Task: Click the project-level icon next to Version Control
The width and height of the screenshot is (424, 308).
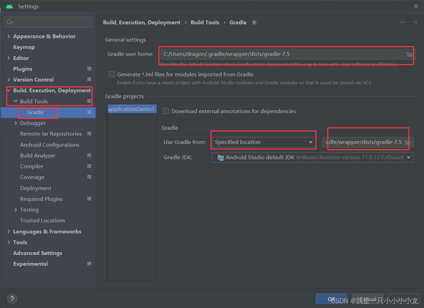Action: click(x=89, y=79)
